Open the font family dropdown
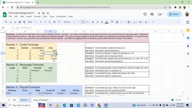192x108 pixels. coord(69,22)
